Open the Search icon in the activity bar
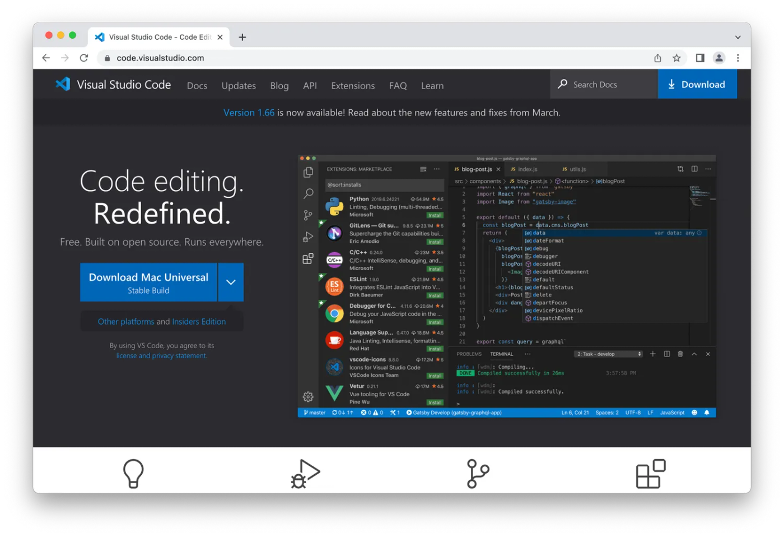Viewport: 784px width, 537px height. 308,193
